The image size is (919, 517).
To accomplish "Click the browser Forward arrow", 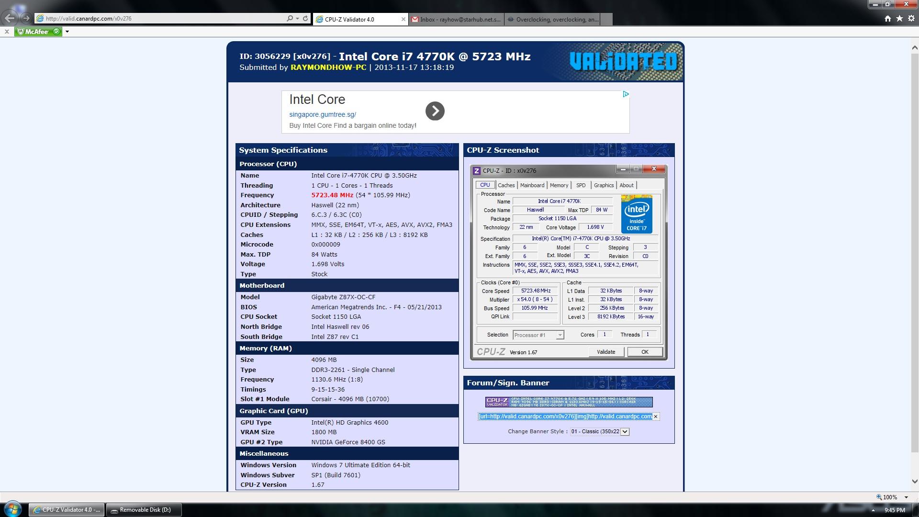I will (x=26, y=19).
